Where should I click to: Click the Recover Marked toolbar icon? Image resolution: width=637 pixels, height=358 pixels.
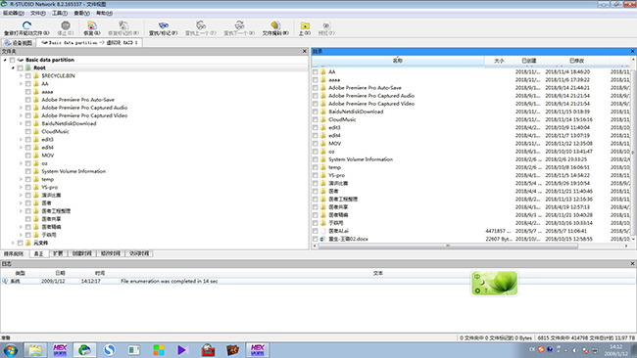(x=123, y=25)
